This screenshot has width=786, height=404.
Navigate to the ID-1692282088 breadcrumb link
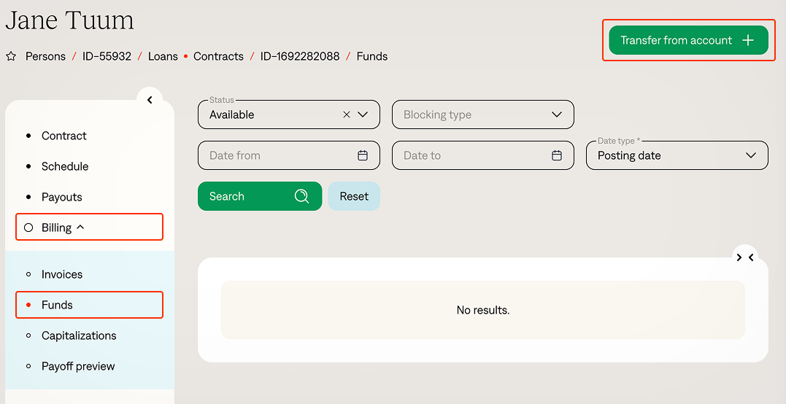(x=300, y=56)
